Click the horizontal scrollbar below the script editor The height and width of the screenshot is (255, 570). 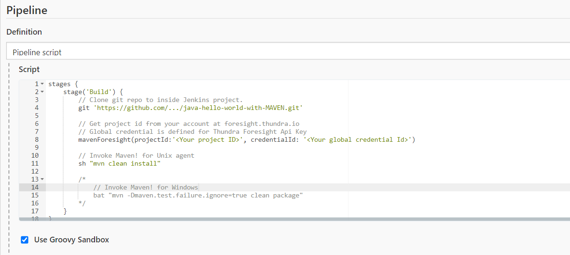294,219
